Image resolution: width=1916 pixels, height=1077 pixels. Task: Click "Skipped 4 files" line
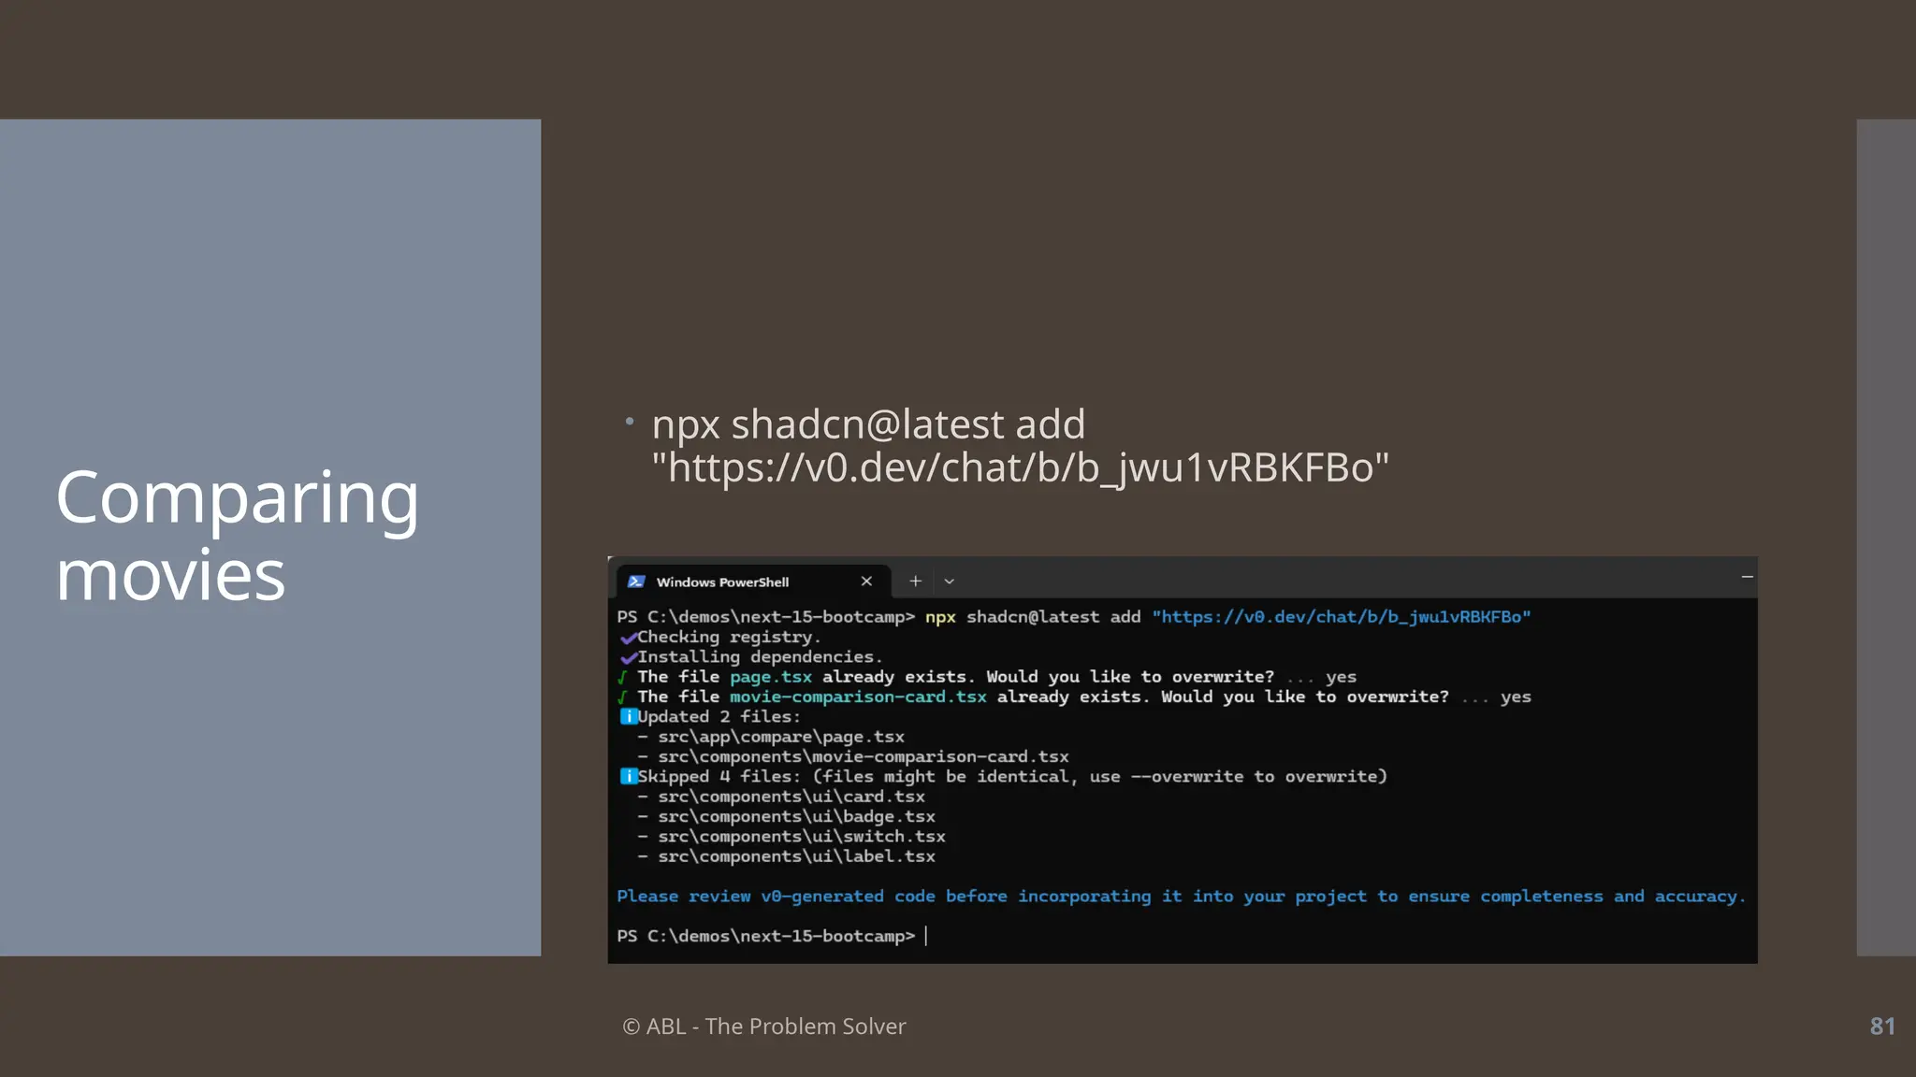1012,777
